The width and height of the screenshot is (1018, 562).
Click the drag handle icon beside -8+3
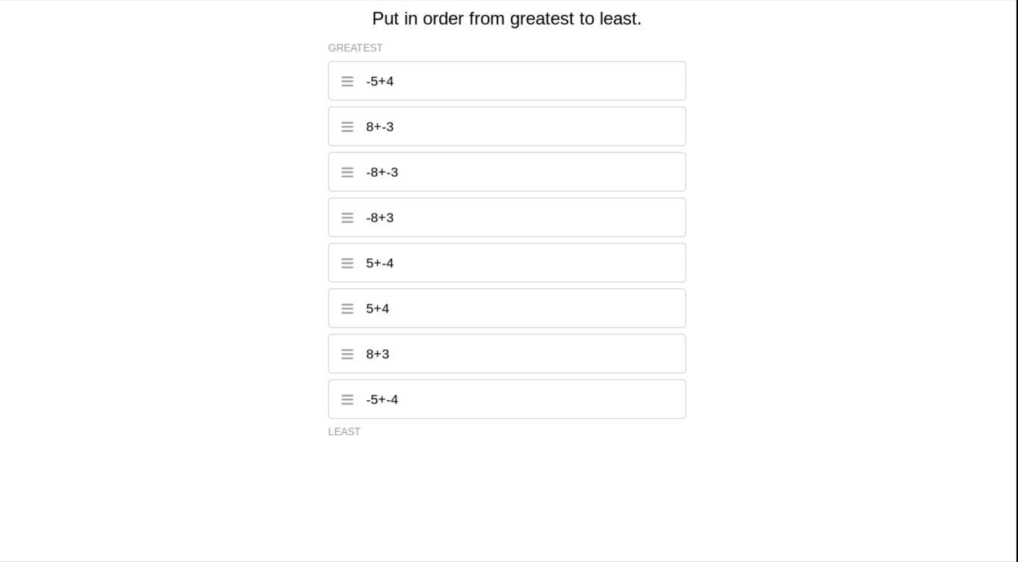click(x=347, y=218)
